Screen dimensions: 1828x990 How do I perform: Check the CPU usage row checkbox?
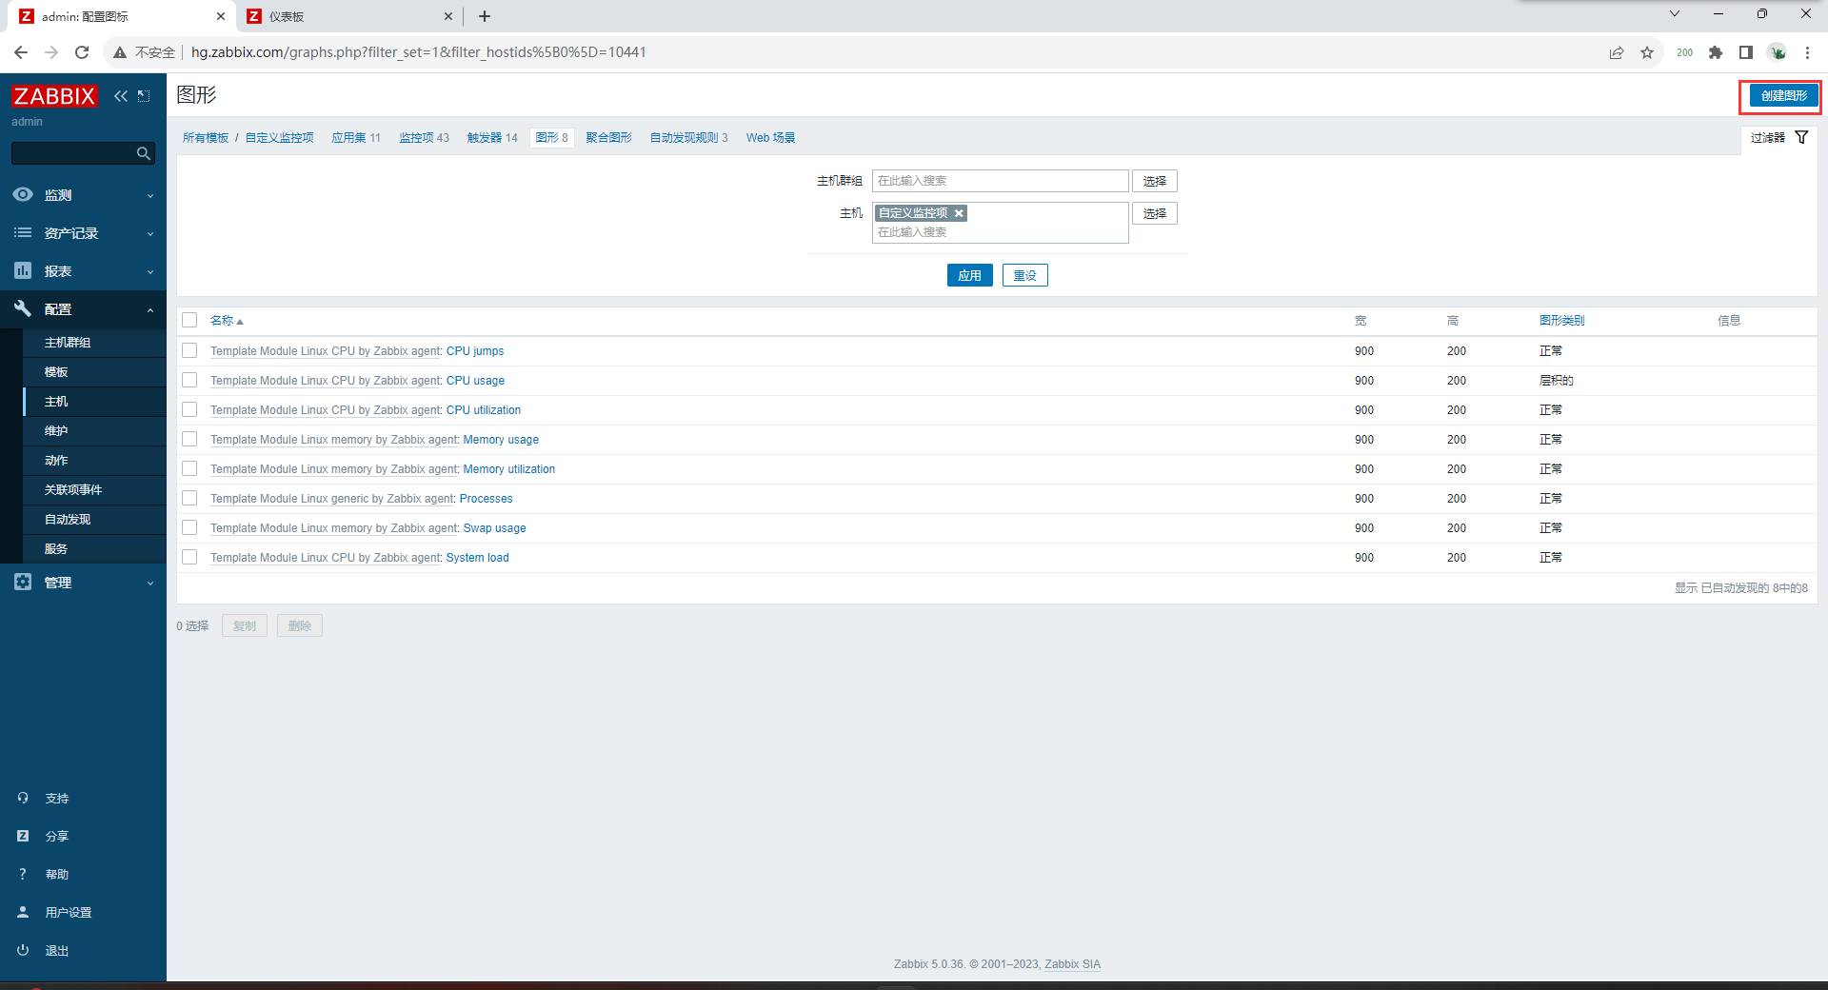[189, 380]
